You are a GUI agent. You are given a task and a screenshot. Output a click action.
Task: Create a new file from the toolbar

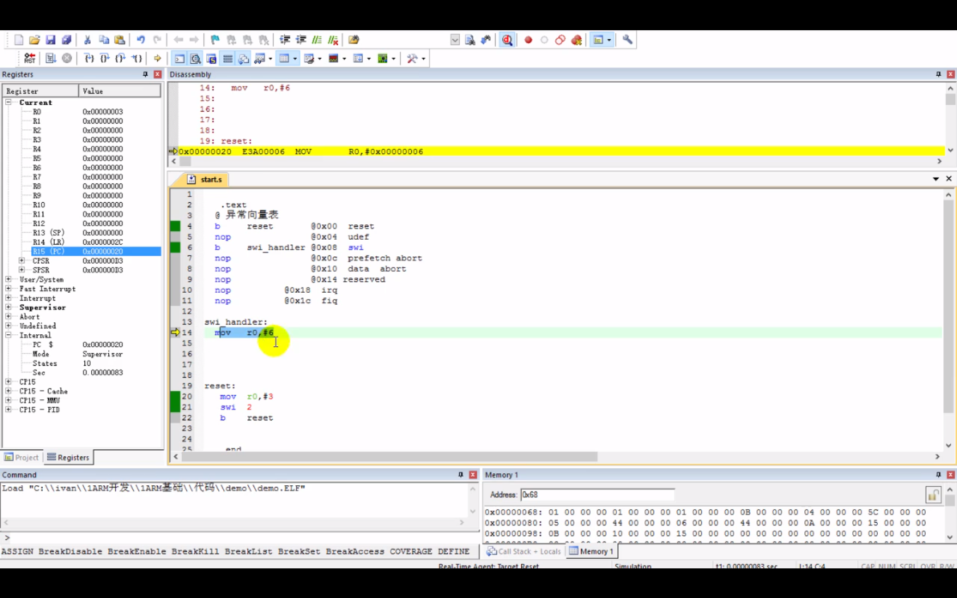coord(19,40)
